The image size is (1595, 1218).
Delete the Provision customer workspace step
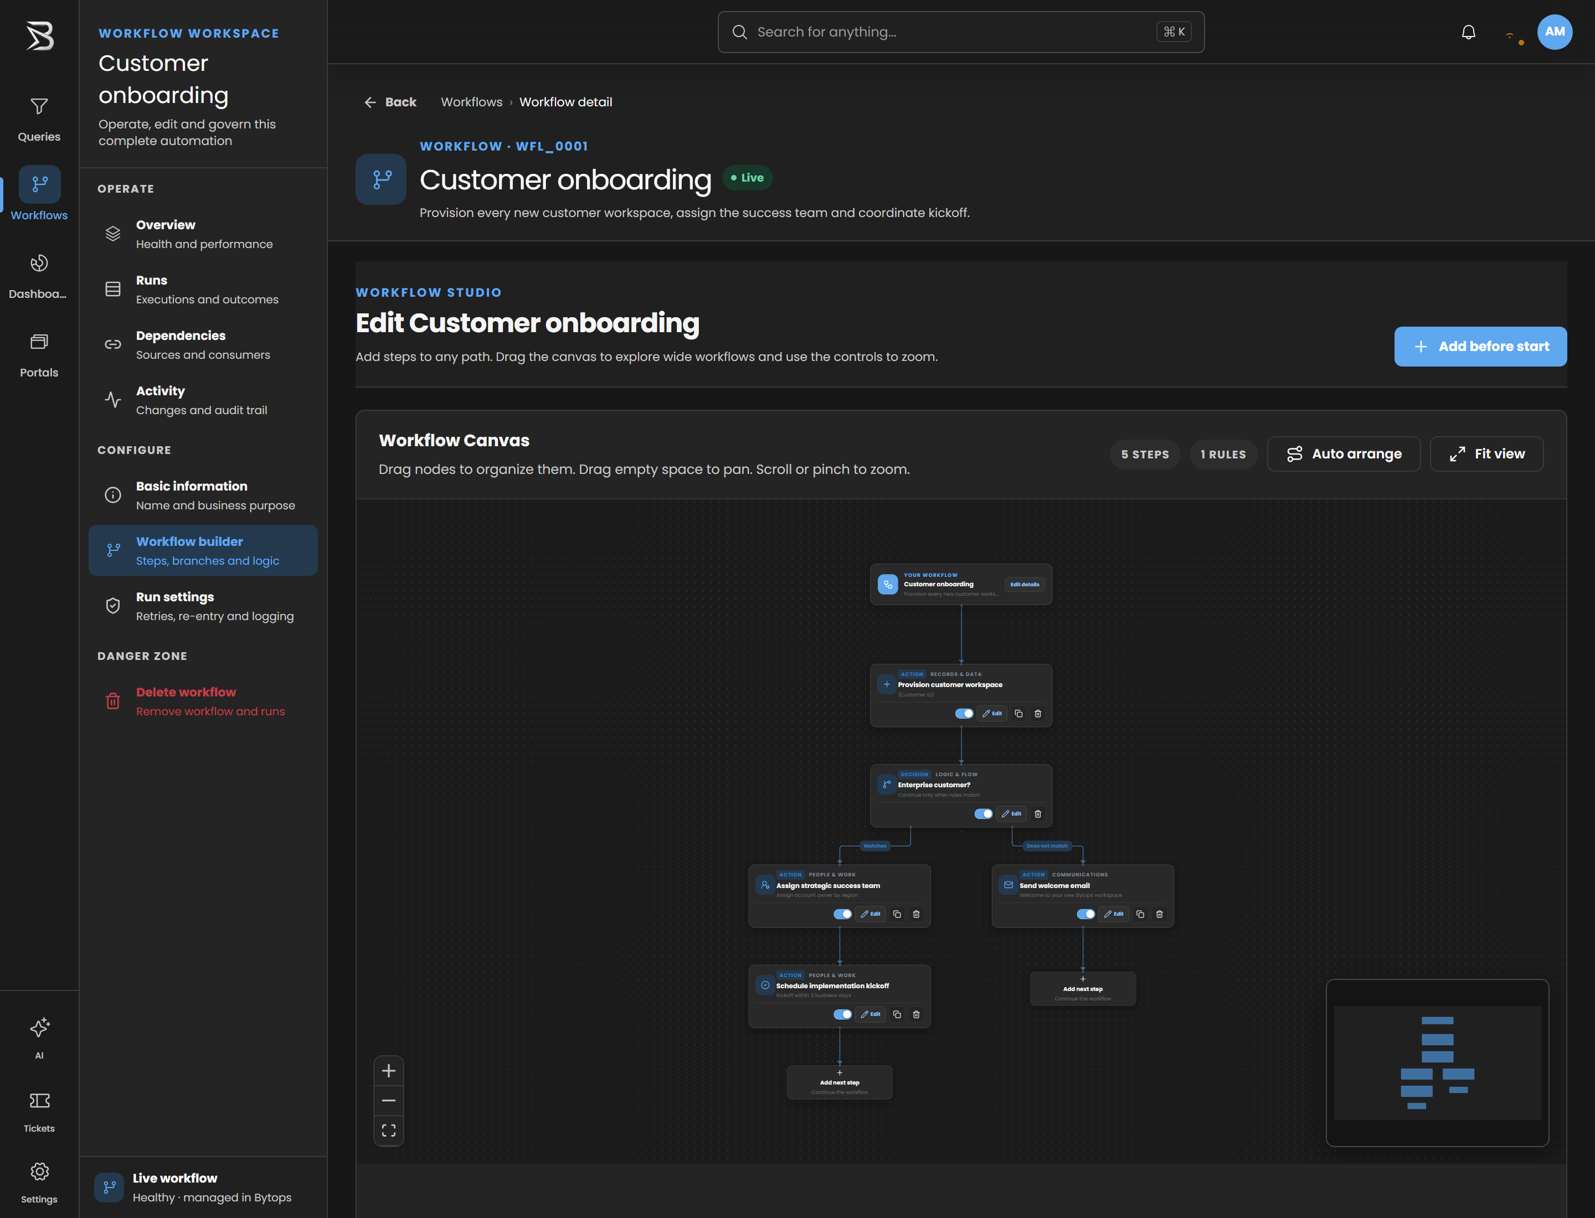point(1038,714)
